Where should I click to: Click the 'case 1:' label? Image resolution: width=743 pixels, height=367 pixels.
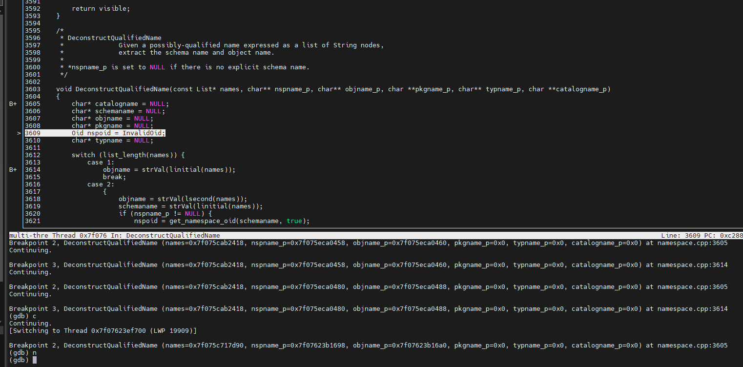click(x=101, y=163)
